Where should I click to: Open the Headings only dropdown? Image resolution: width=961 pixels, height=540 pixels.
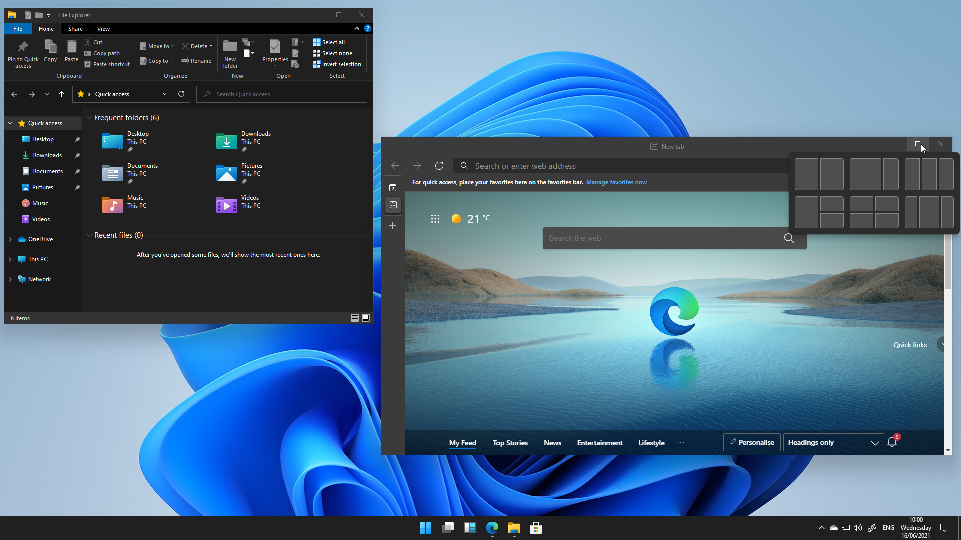coord(875,443)
